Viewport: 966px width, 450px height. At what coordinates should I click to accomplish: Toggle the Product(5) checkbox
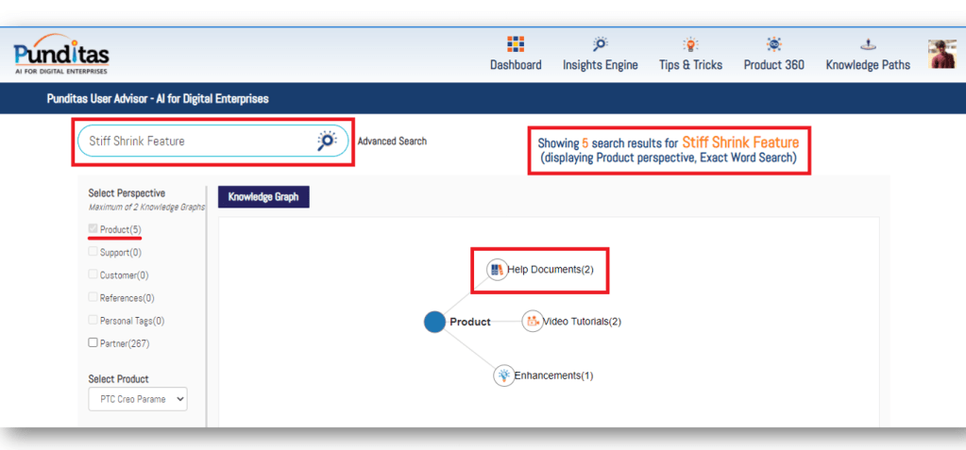(x=93, y=229)
